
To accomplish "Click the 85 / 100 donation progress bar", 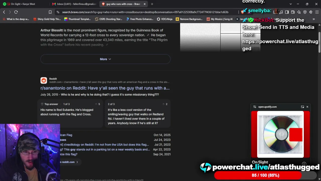I will pyautogui.click(x=265, y=175).
